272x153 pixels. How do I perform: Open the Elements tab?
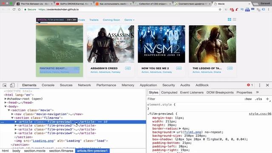pos(29,85)
